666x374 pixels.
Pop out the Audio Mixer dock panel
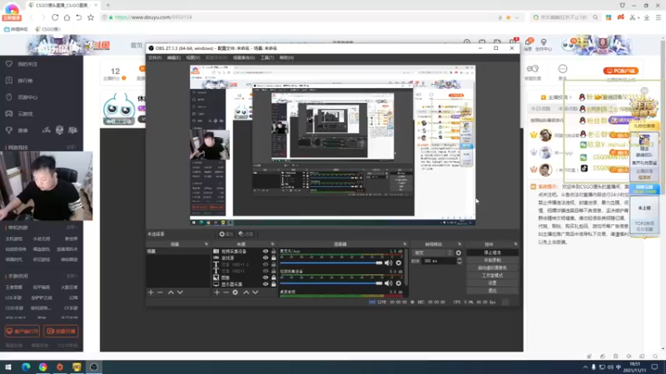click(x=405, y=244)
